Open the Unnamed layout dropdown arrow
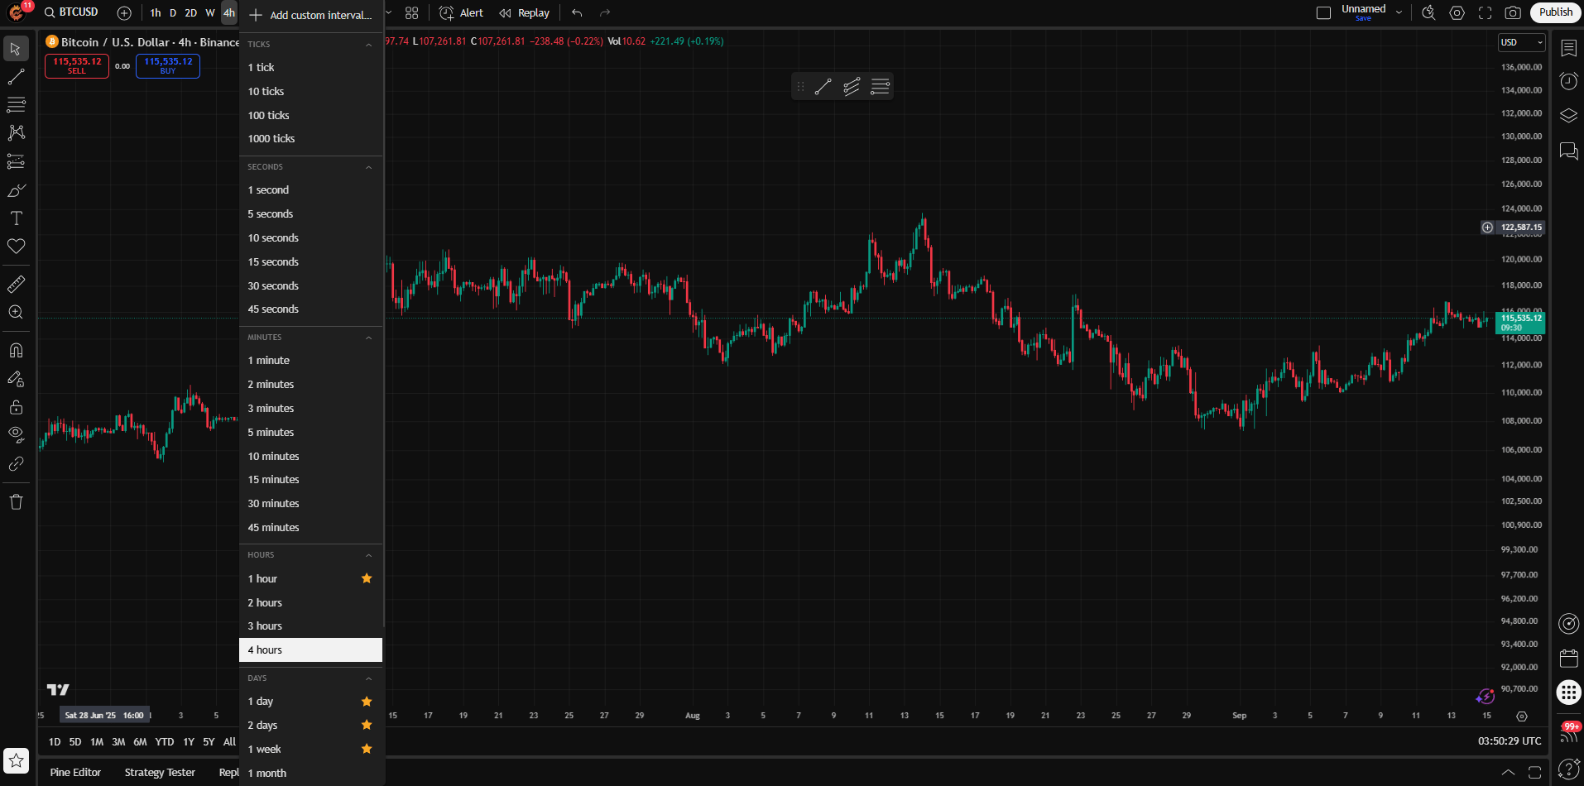Screen dimensions: 1584x786 click(1399, 13)
